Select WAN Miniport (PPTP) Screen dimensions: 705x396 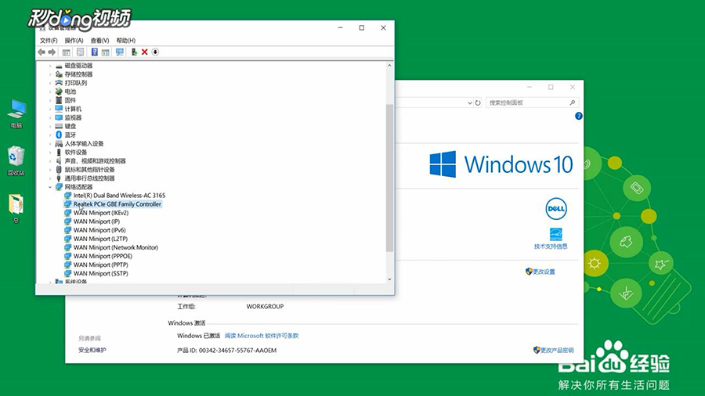click(101, 265)
